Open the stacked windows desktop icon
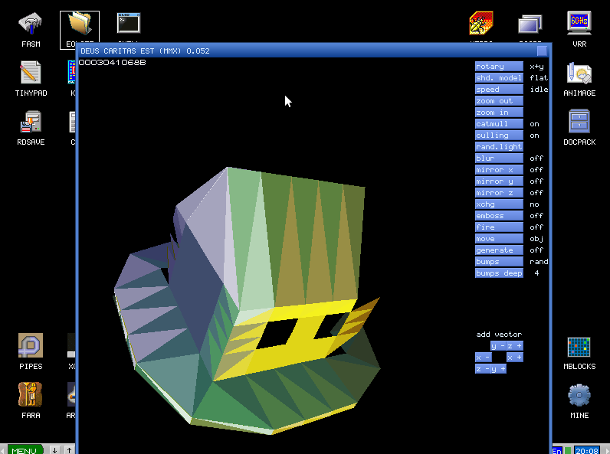The width and height of the screenshot is (610, 454). coord(530,23)
